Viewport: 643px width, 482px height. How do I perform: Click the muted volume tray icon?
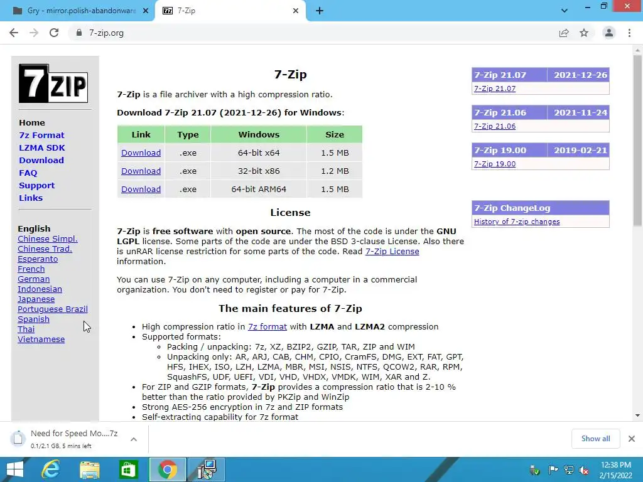click(584, 470)
